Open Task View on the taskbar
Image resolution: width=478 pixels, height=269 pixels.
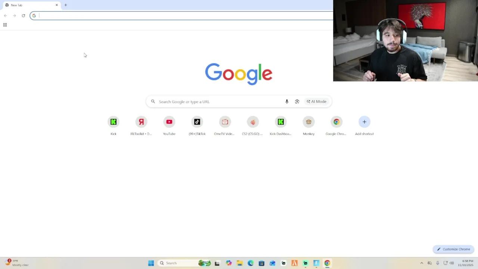coord(217,263)
